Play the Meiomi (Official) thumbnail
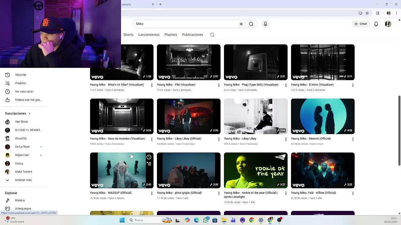401x225 pixels. tap(323, 116)
